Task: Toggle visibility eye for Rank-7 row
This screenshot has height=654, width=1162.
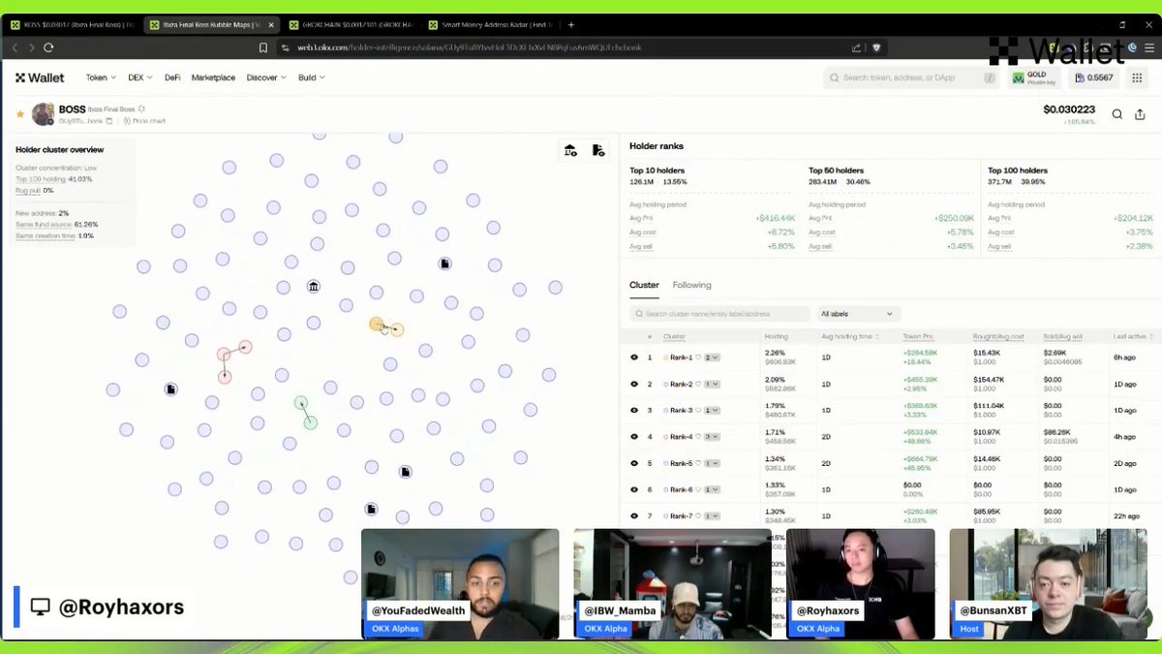Action: pyautogui.click(x=634, y=516)
